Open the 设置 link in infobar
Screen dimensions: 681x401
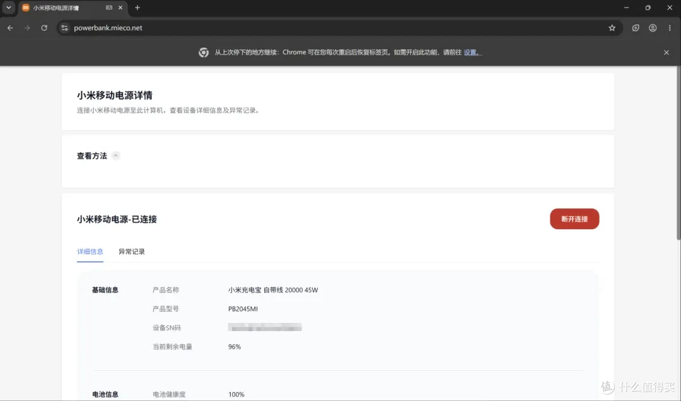tap(471, 52)
